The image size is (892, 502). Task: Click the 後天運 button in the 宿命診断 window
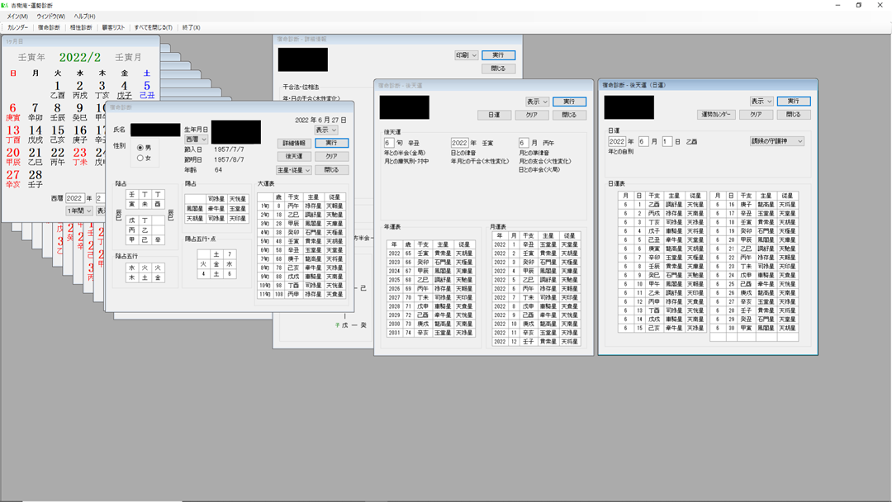(295, 156)
